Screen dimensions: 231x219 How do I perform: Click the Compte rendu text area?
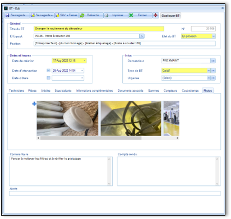[167, 171]
